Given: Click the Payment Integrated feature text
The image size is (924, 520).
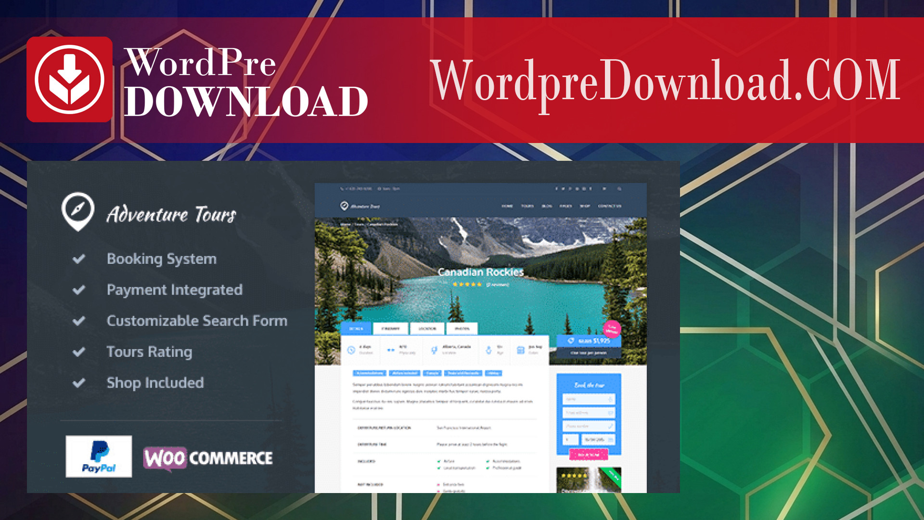Looking at the screenshot, I should tap(175, 290).
